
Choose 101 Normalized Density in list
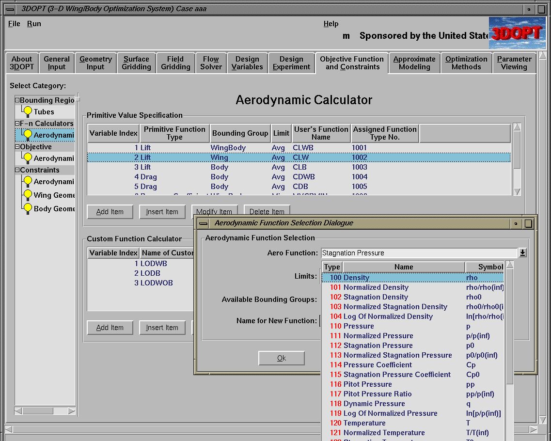point(413,287)
